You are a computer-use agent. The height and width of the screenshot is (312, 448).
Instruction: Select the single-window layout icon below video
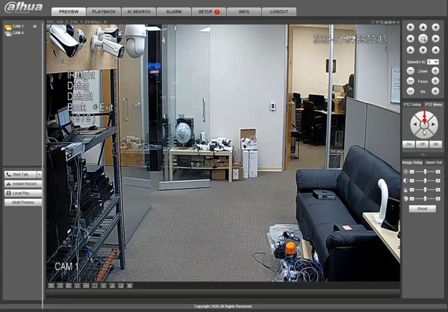[x=95, y=286]
